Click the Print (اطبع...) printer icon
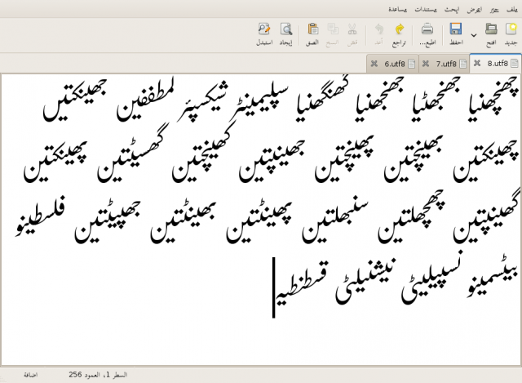 click(427, 29)
